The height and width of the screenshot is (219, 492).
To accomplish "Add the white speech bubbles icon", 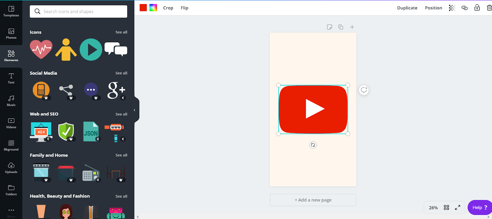I will [x=116, y=49].
